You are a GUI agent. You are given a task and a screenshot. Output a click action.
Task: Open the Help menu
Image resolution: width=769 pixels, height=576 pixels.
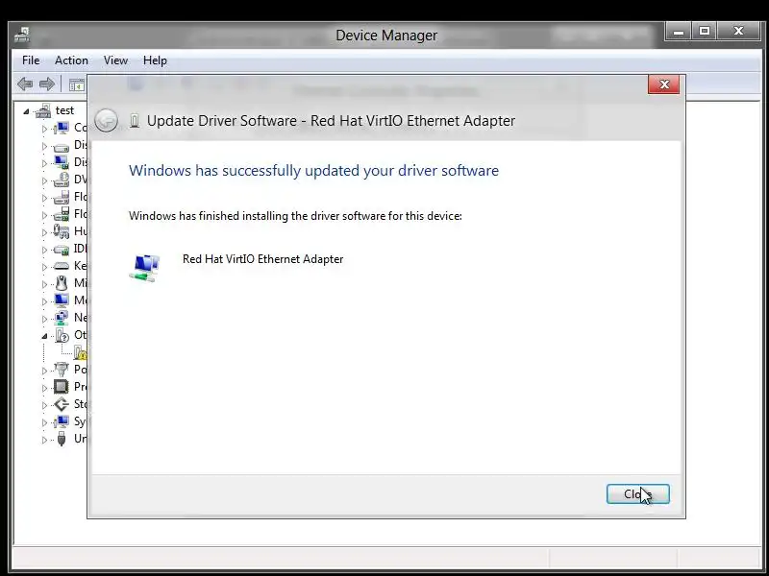click(155, 60)
